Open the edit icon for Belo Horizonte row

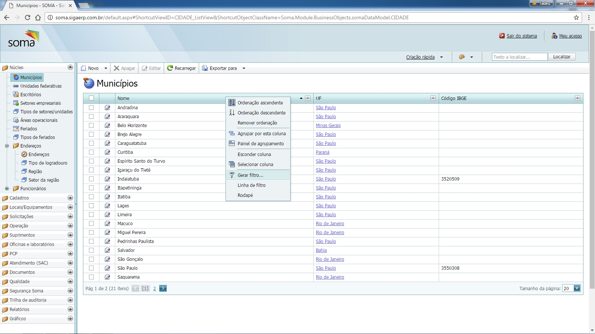coord(108,125)
